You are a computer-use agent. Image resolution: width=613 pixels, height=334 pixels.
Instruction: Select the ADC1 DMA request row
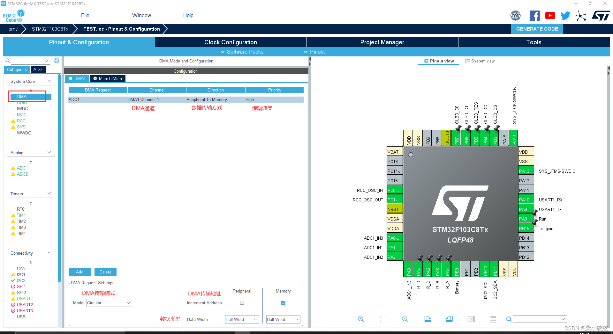click(186, 99)
